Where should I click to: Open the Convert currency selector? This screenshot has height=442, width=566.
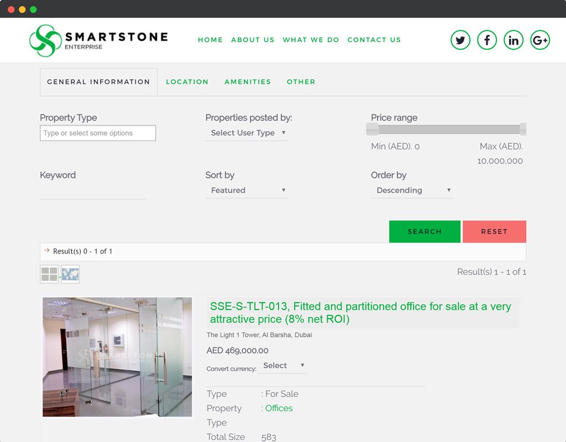pyautogui.click(x=282, y=365)
